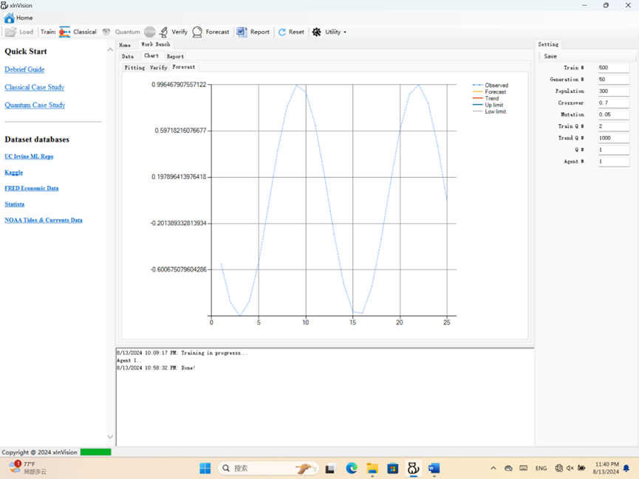Open the clock showing 11:40 PM
Viewport: 639px width, 479px height.
tap(606, 468)
